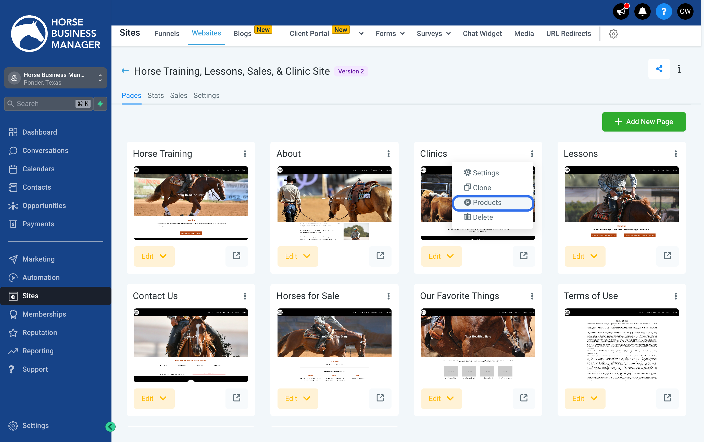
Task: Open Contact Us page options kebab menu
Action: pos(245,296)
